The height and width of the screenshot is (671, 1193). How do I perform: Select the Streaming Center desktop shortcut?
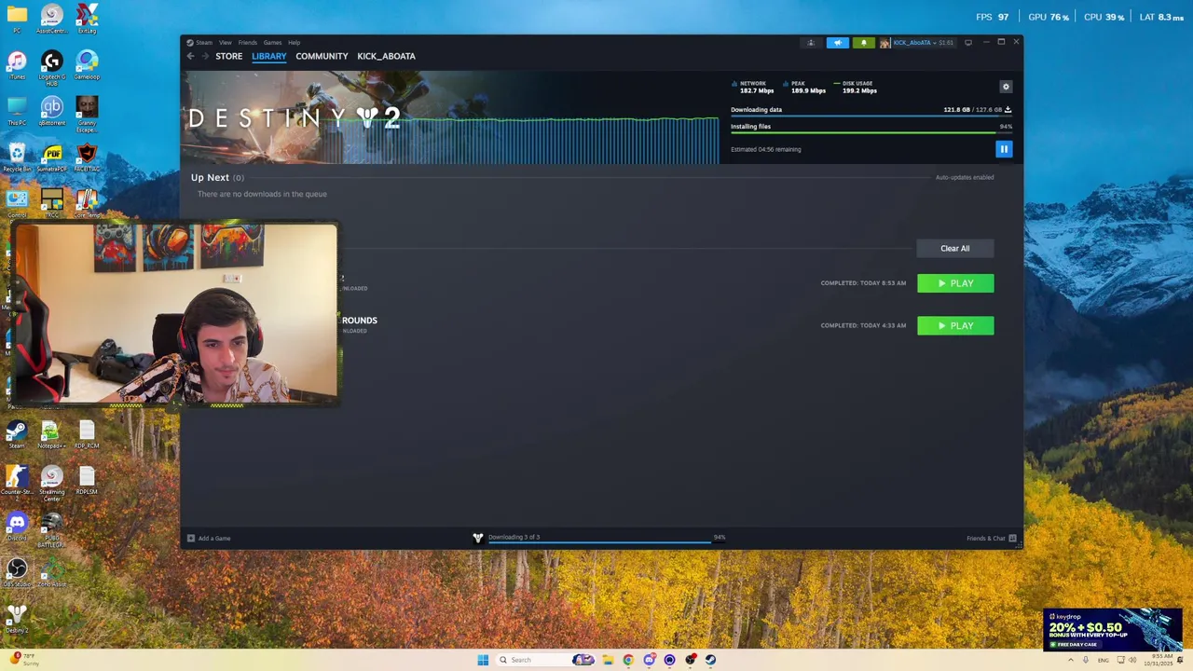(x=52, y=483)
